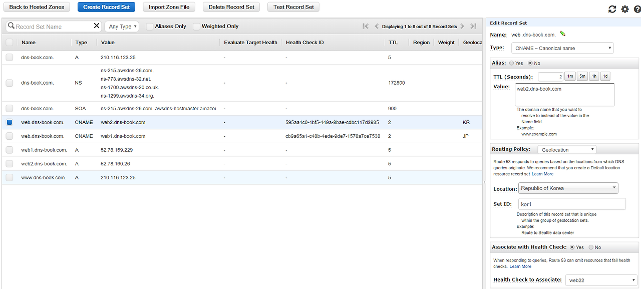
Task: Click the Record Set Name search field
Action: (54, 27)
